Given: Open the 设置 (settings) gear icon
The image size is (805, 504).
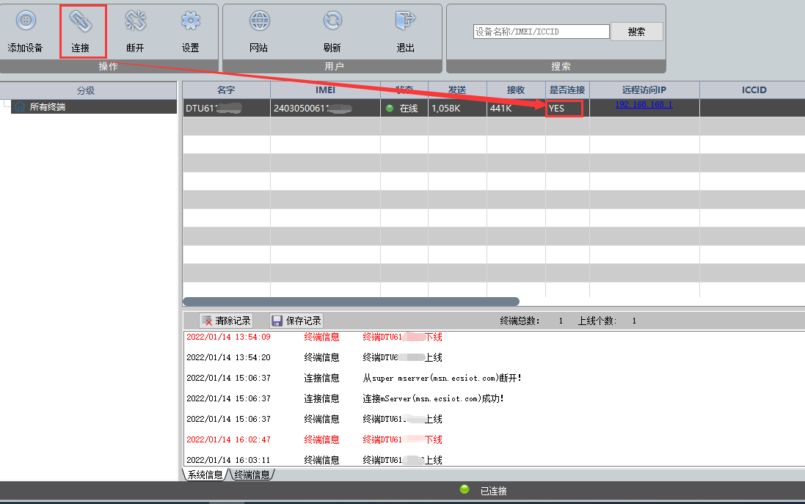Looking at the screenshot, I should 191,21.
